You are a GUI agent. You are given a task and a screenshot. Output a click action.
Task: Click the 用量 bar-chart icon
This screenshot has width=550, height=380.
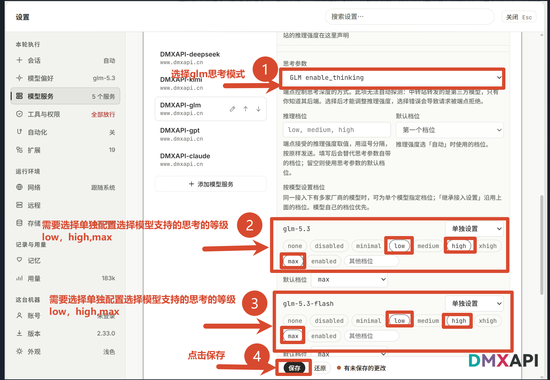pos(19,278)
